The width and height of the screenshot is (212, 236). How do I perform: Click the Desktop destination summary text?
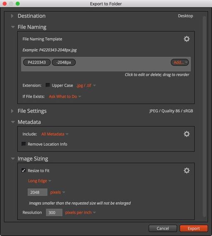(x=185, y=16)
